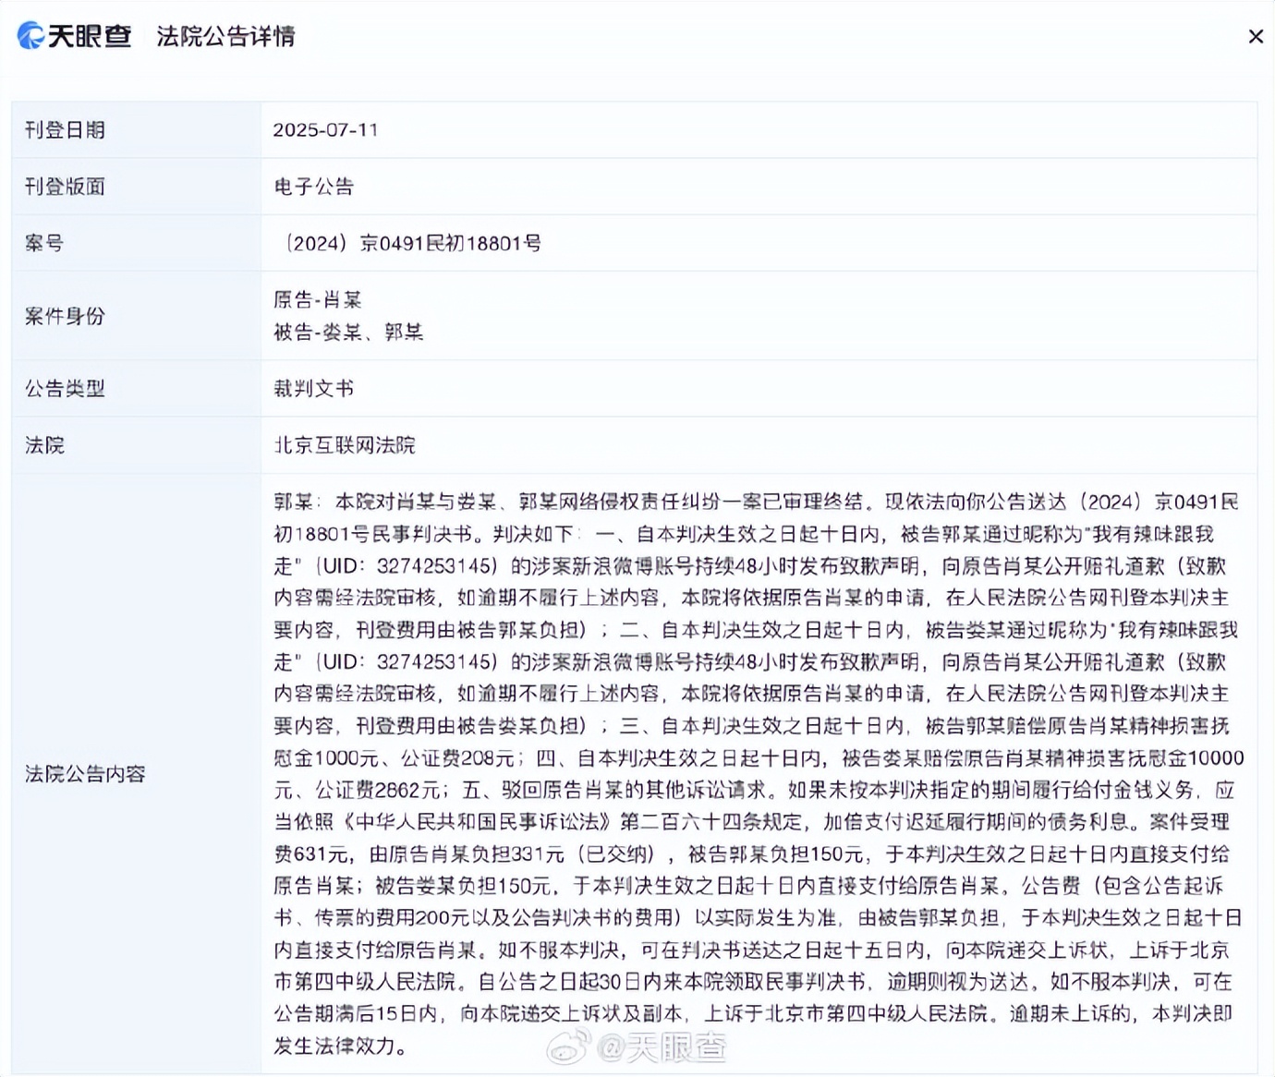This screenshot has width=1275, height=1077.
Task: Click the @天眼查 watermark text
Action: coord(662,1047)
